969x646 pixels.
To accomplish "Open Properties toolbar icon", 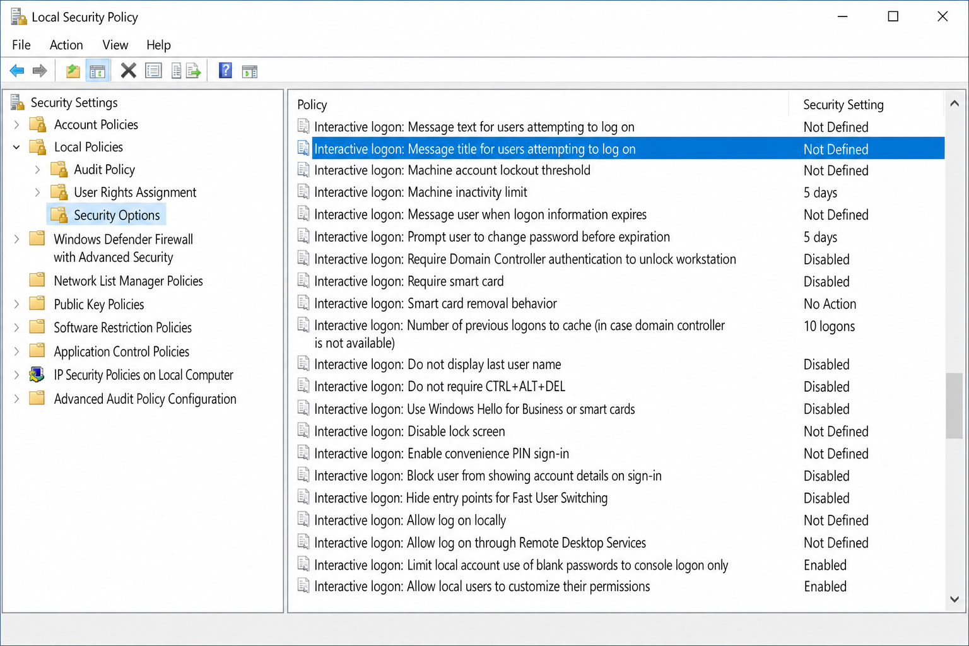I will pos(153,71).
